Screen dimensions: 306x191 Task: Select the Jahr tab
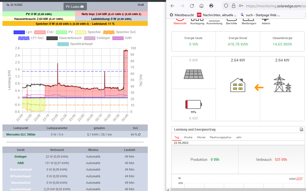point(238,137)
